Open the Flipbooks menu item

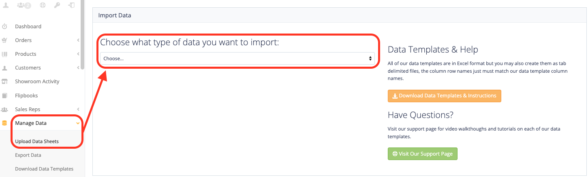tap(26, 96)
